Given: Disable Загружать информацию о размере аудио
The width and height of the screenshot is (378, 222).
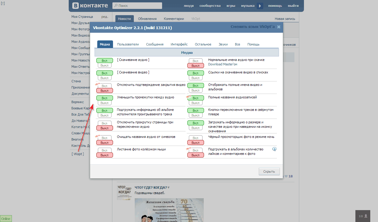Looking at the screenshot, I should click(x=195, y=128).
